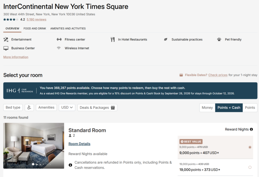Open Reward Nights info icon
Image resolution: width=259 pixels, height=177 pixels.
click(x=251, y=129)
